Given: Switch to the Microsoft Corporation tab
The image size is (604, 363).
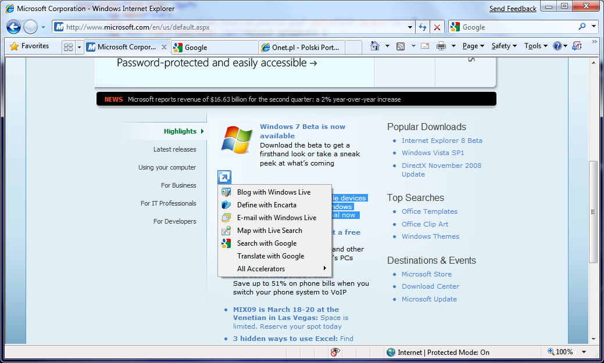Looking at the screenshot, I should 122,47.
